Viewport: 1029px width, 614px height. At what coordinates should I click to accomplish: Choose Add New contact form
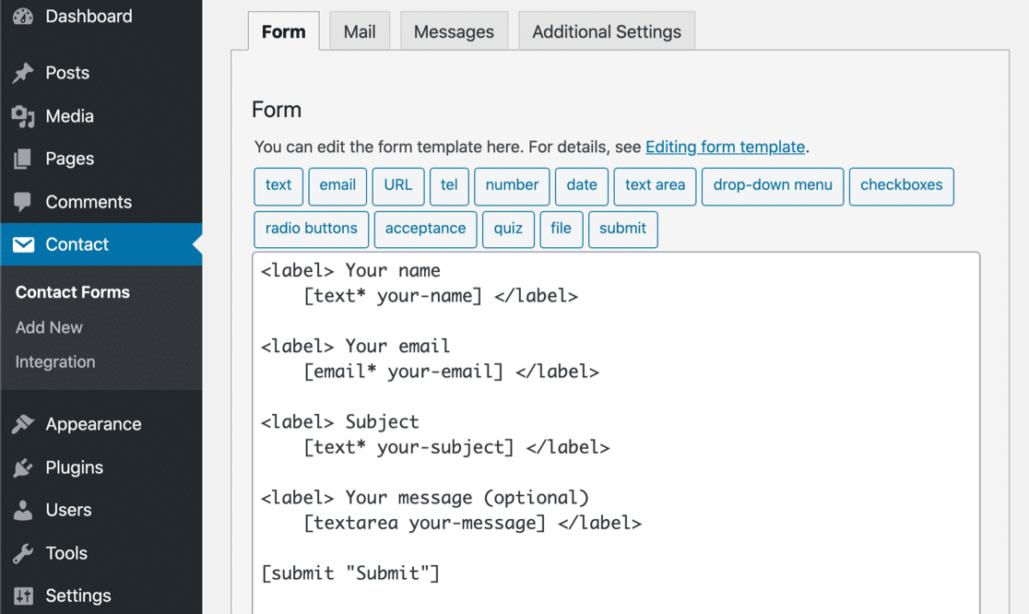[49, 327]
